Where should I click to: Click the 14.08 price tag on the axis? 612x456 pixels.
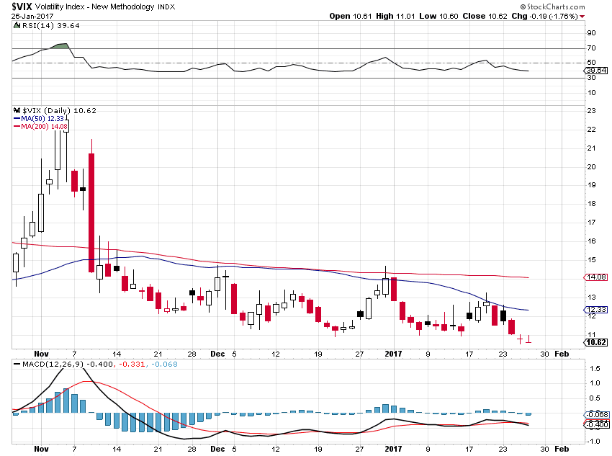595,277
